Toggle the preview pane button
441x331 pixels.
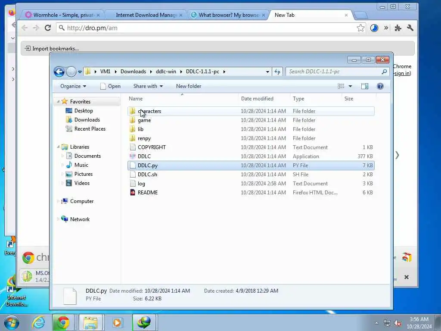point(365,86)
